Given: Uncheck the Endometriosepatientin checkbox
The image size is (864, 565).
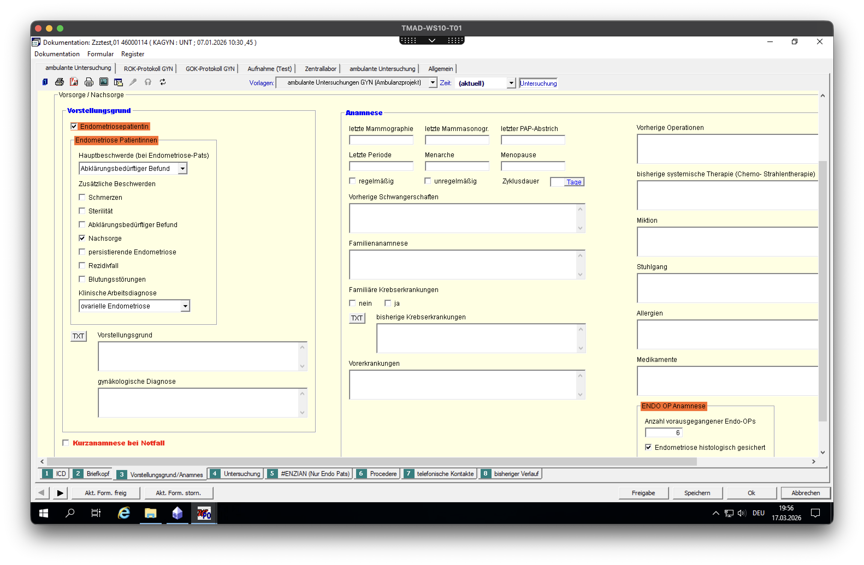Looking at the screenshot, I should click(x=74, y=126).
